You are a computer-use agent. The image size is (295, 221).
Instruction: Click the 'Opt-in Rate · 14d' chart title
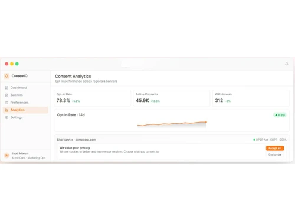tap(71, 115)
